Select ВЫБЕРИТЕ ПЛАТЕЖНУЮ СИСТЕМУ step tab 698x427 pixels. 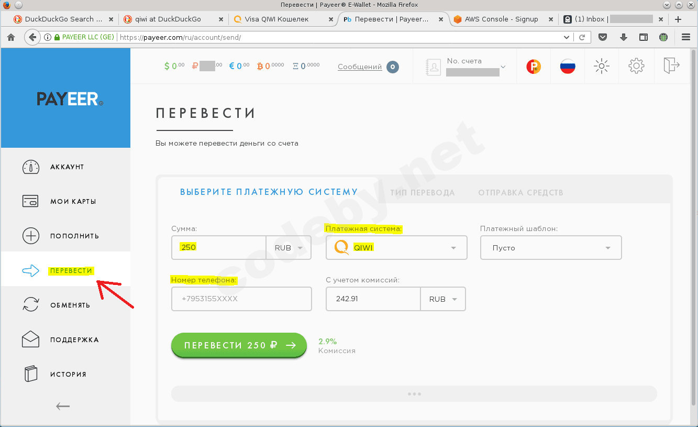pos(269,192)
